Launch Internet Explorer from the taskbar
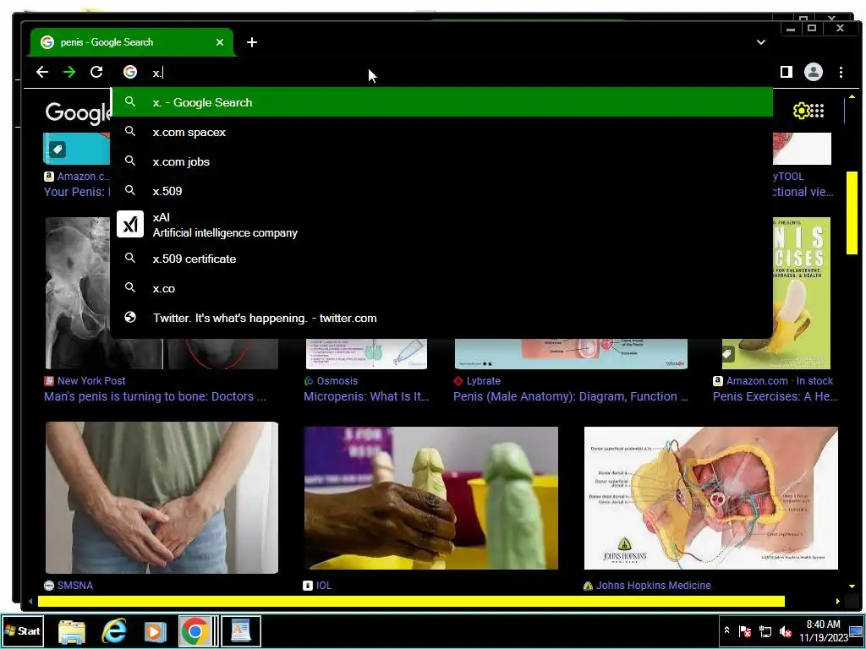This screenshot has height=649, width=866. click(114, 631)
